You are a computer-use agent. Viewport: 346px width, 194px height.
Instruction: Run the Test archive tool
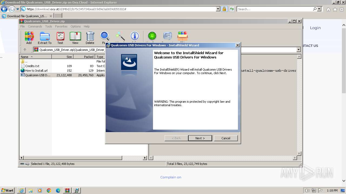pyautogui.click(x=60, y=38)
